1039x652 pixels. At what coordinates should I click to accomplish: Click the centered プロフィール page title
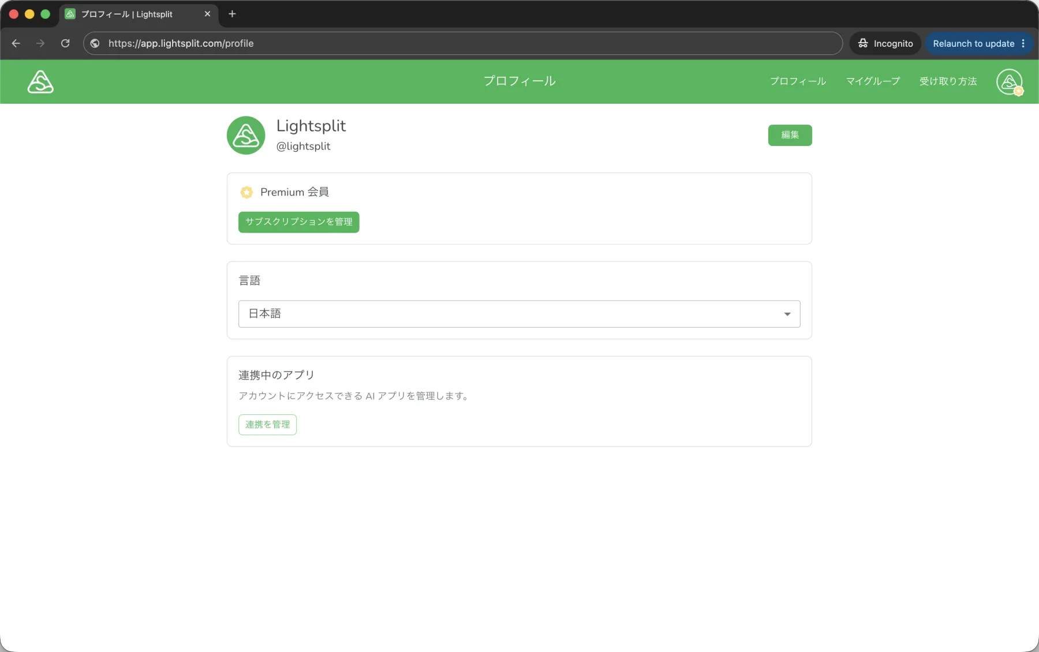point(519,81)
